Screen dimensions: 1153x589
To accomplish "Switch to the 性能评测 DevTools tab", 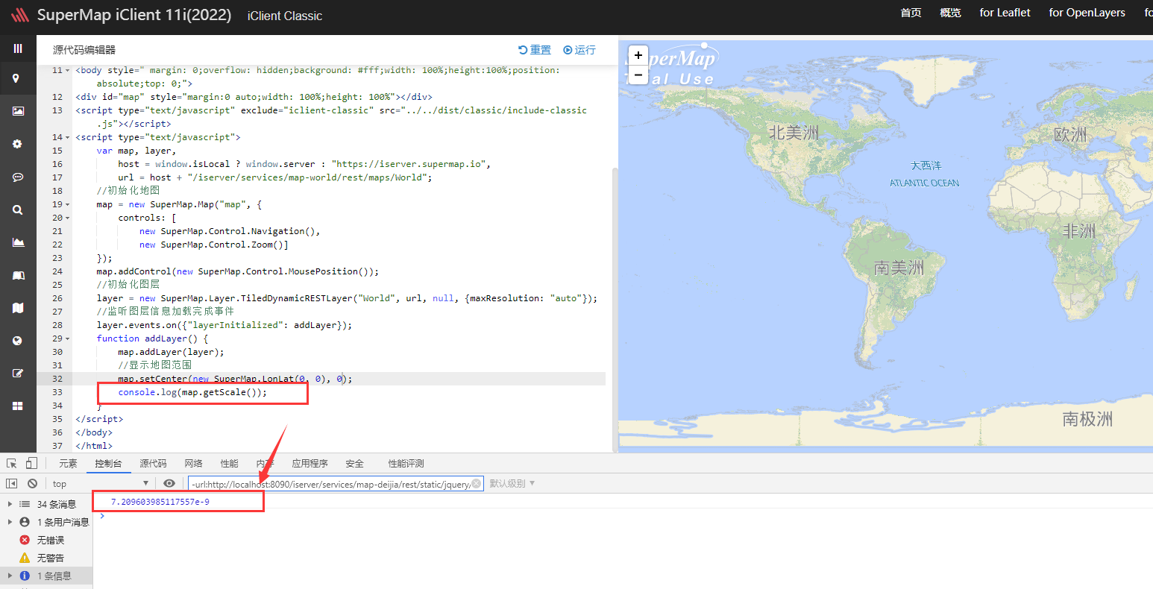I will click(406, 463).
